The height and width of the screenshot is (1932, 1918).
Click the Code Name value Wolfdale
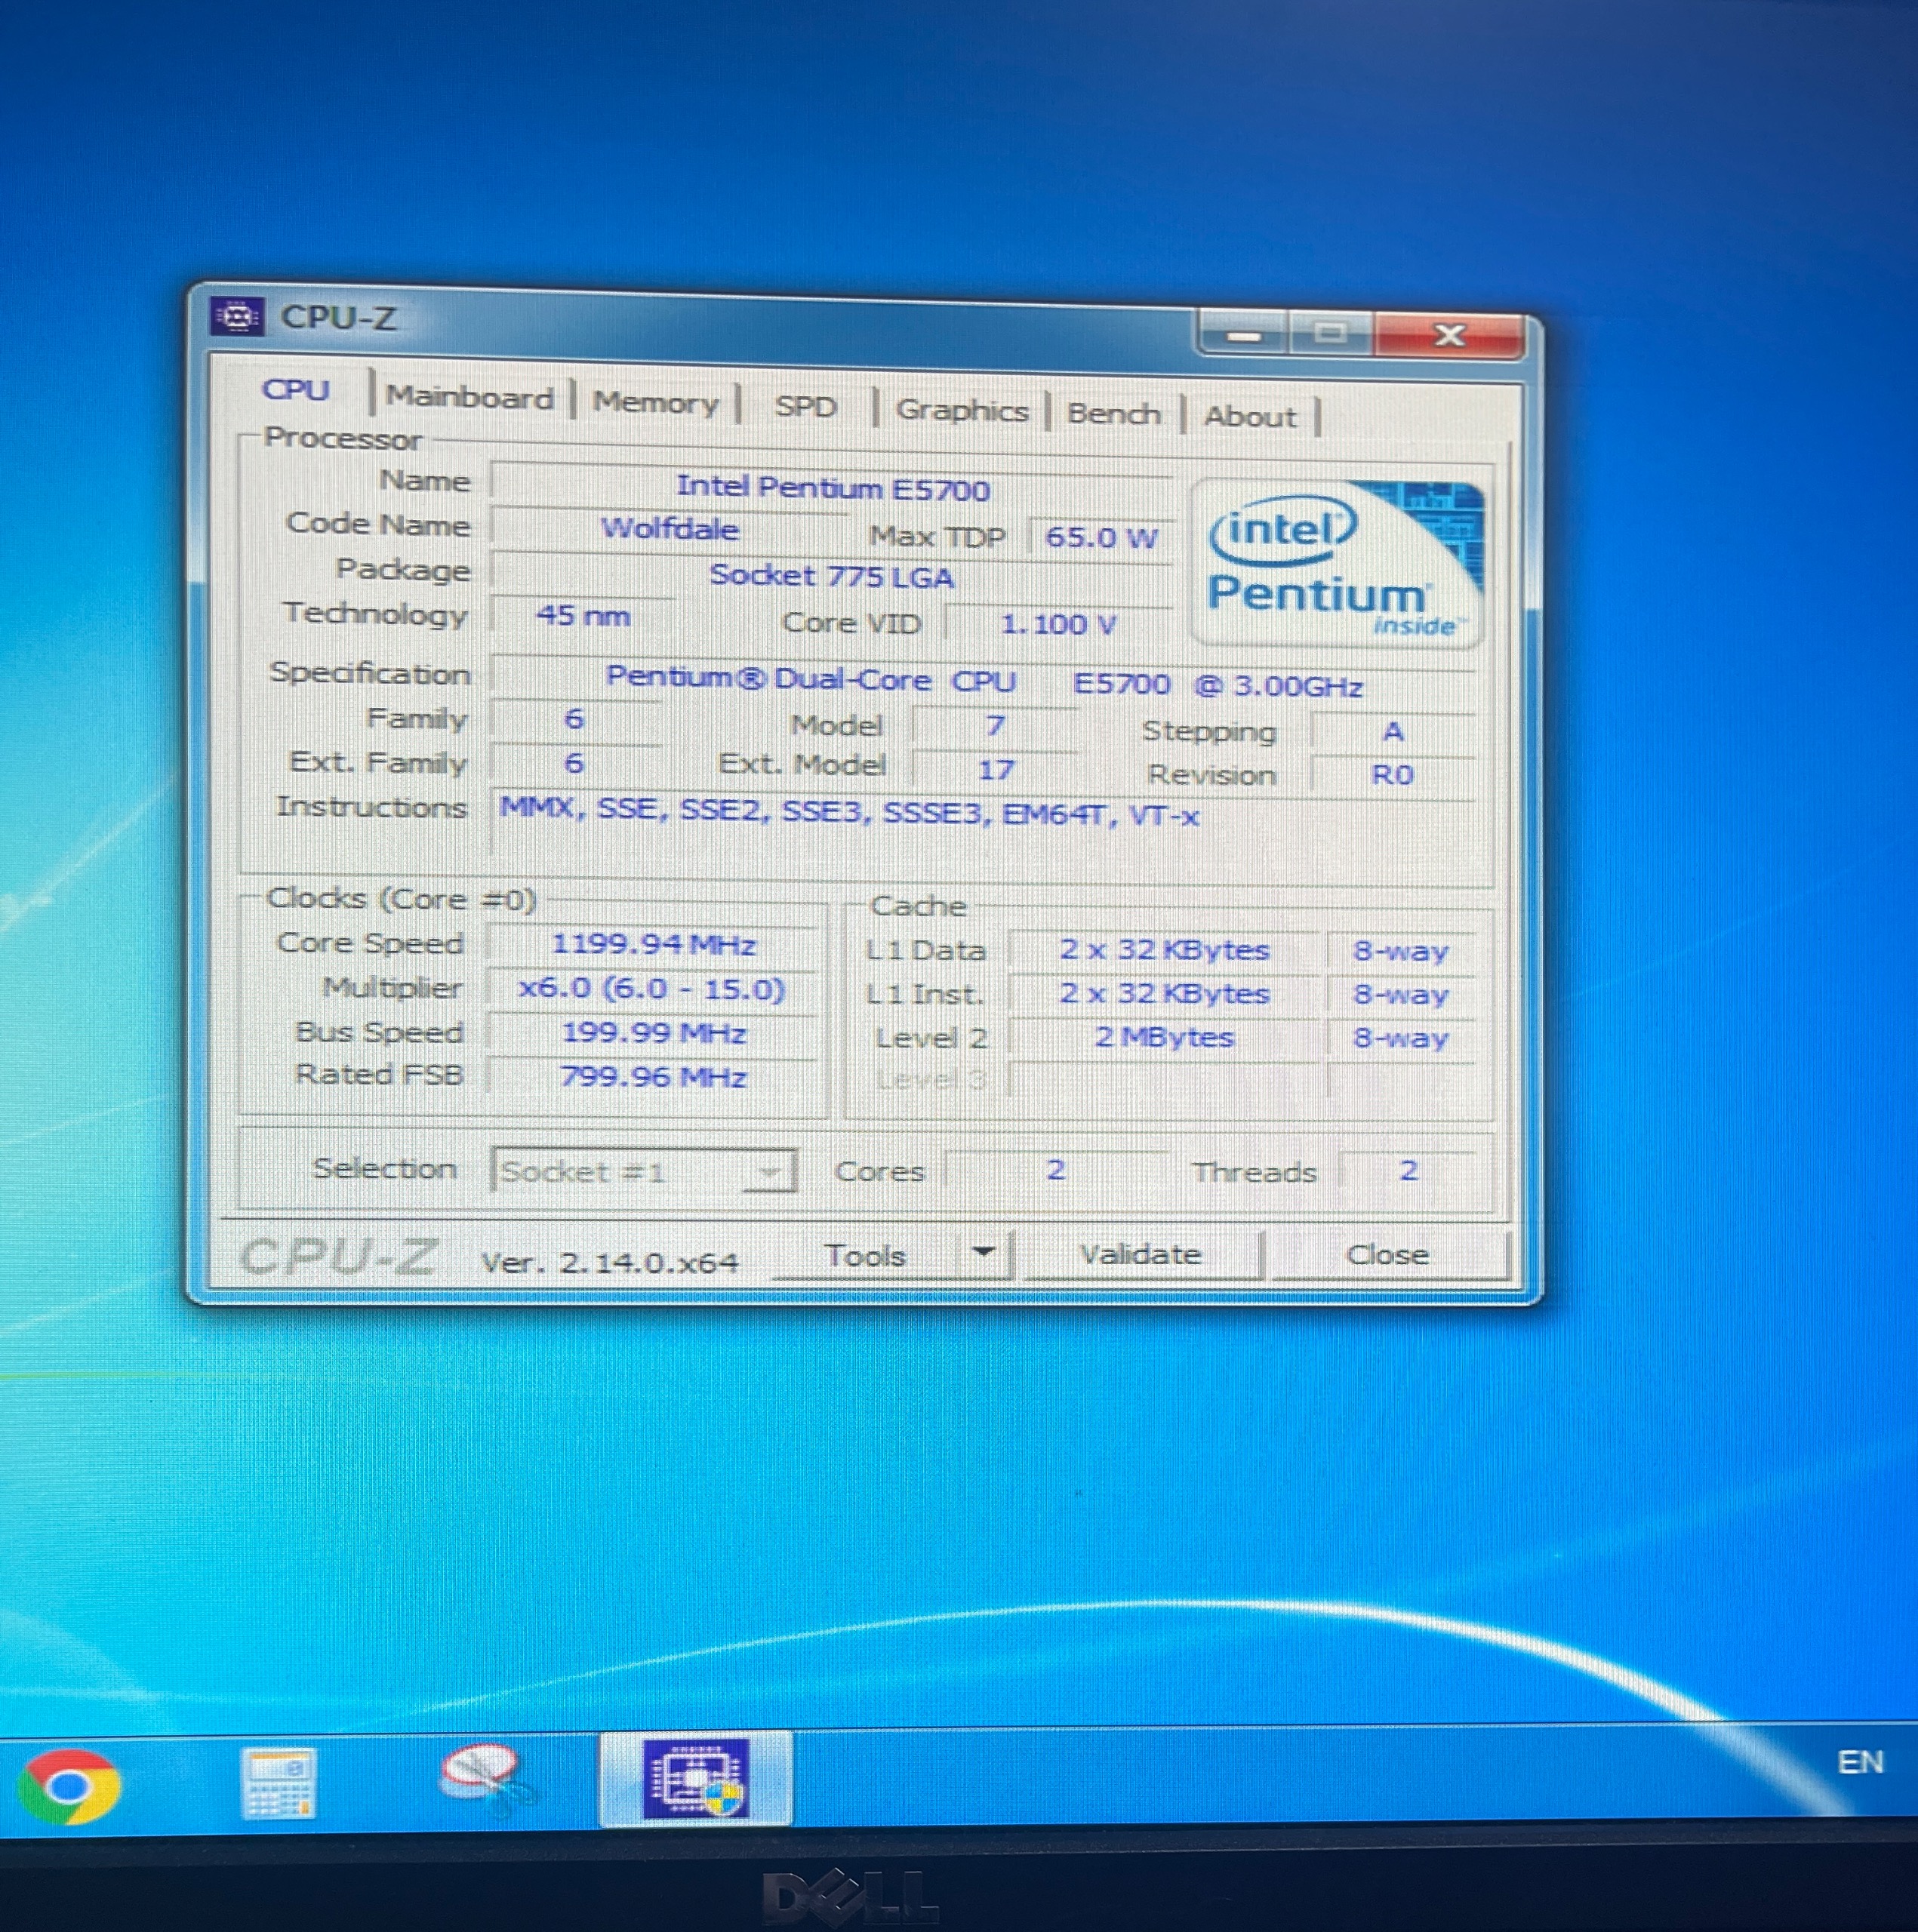(670, 530)
